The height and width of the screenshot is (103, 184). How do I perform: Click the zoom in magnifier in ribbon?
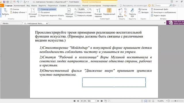click(90, 9)
